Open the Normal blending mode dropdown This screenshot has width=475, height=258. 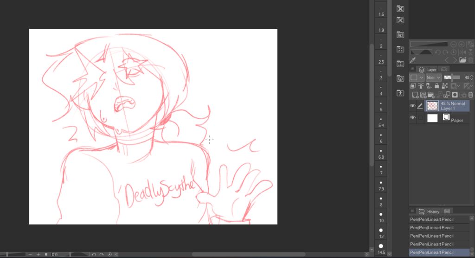coord(433,77)
